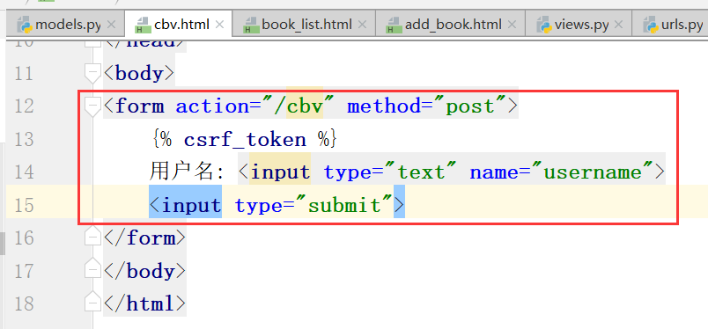Screen dimensions: 708x329
Task: Click the HTML icon on add_book.html tab
Action: pyautogui.click(x=394, y=26)
